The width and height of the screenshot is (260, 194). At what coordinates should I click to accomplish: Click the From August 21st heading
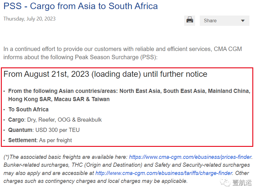(x=105, y=74)
